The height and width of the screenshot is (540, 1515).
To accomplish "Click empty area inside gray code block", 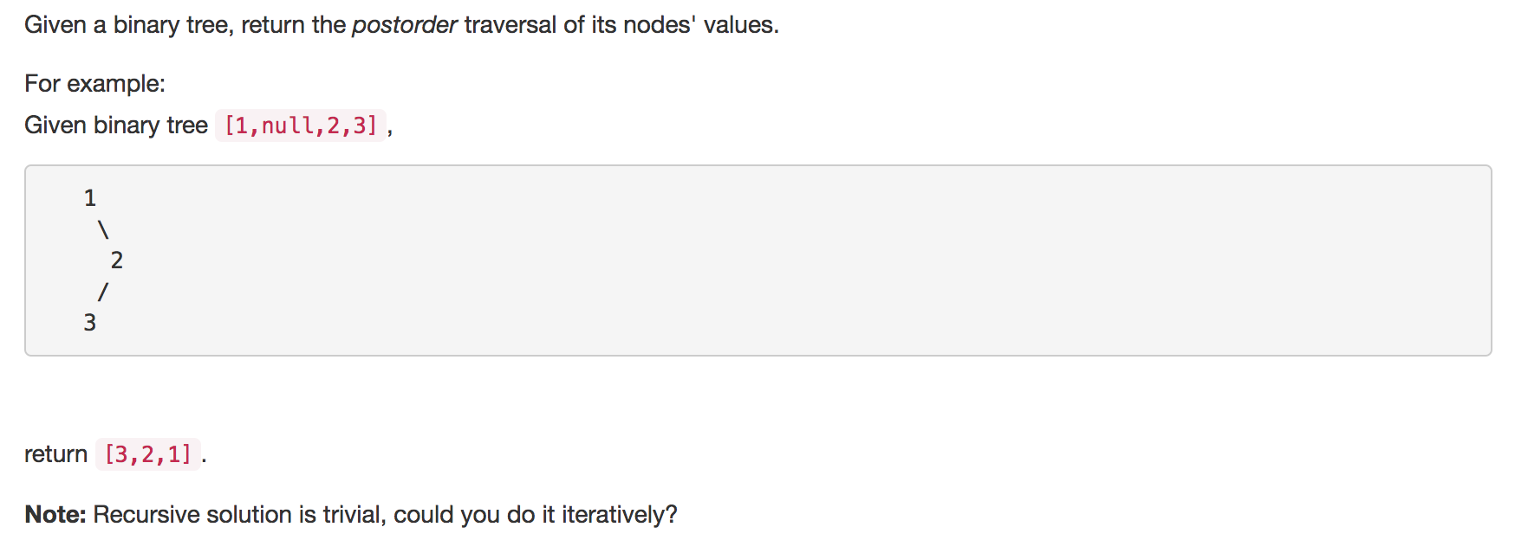I will pos(780,260).
